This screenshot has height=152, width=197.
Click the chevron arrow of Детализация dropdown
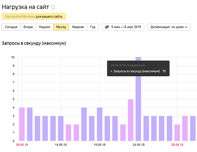point(186,27)
